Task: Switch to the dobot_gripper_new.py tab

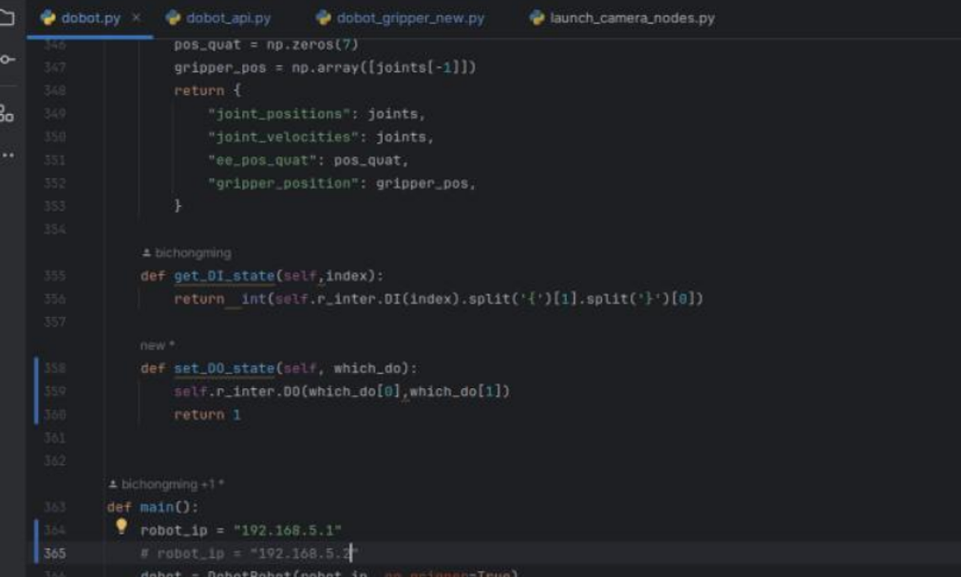Action: 409,18
